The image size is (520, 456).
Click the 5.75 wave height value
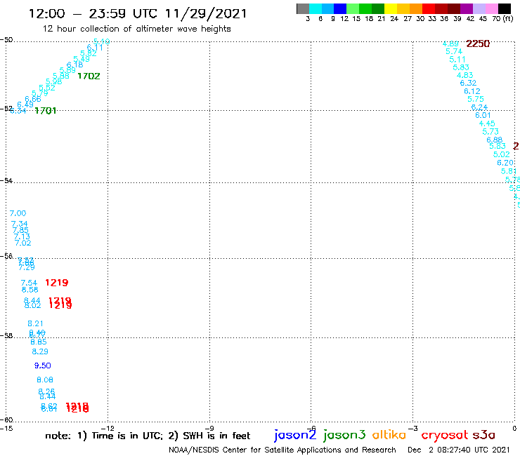pyautogui.click(x=476, y=99)
